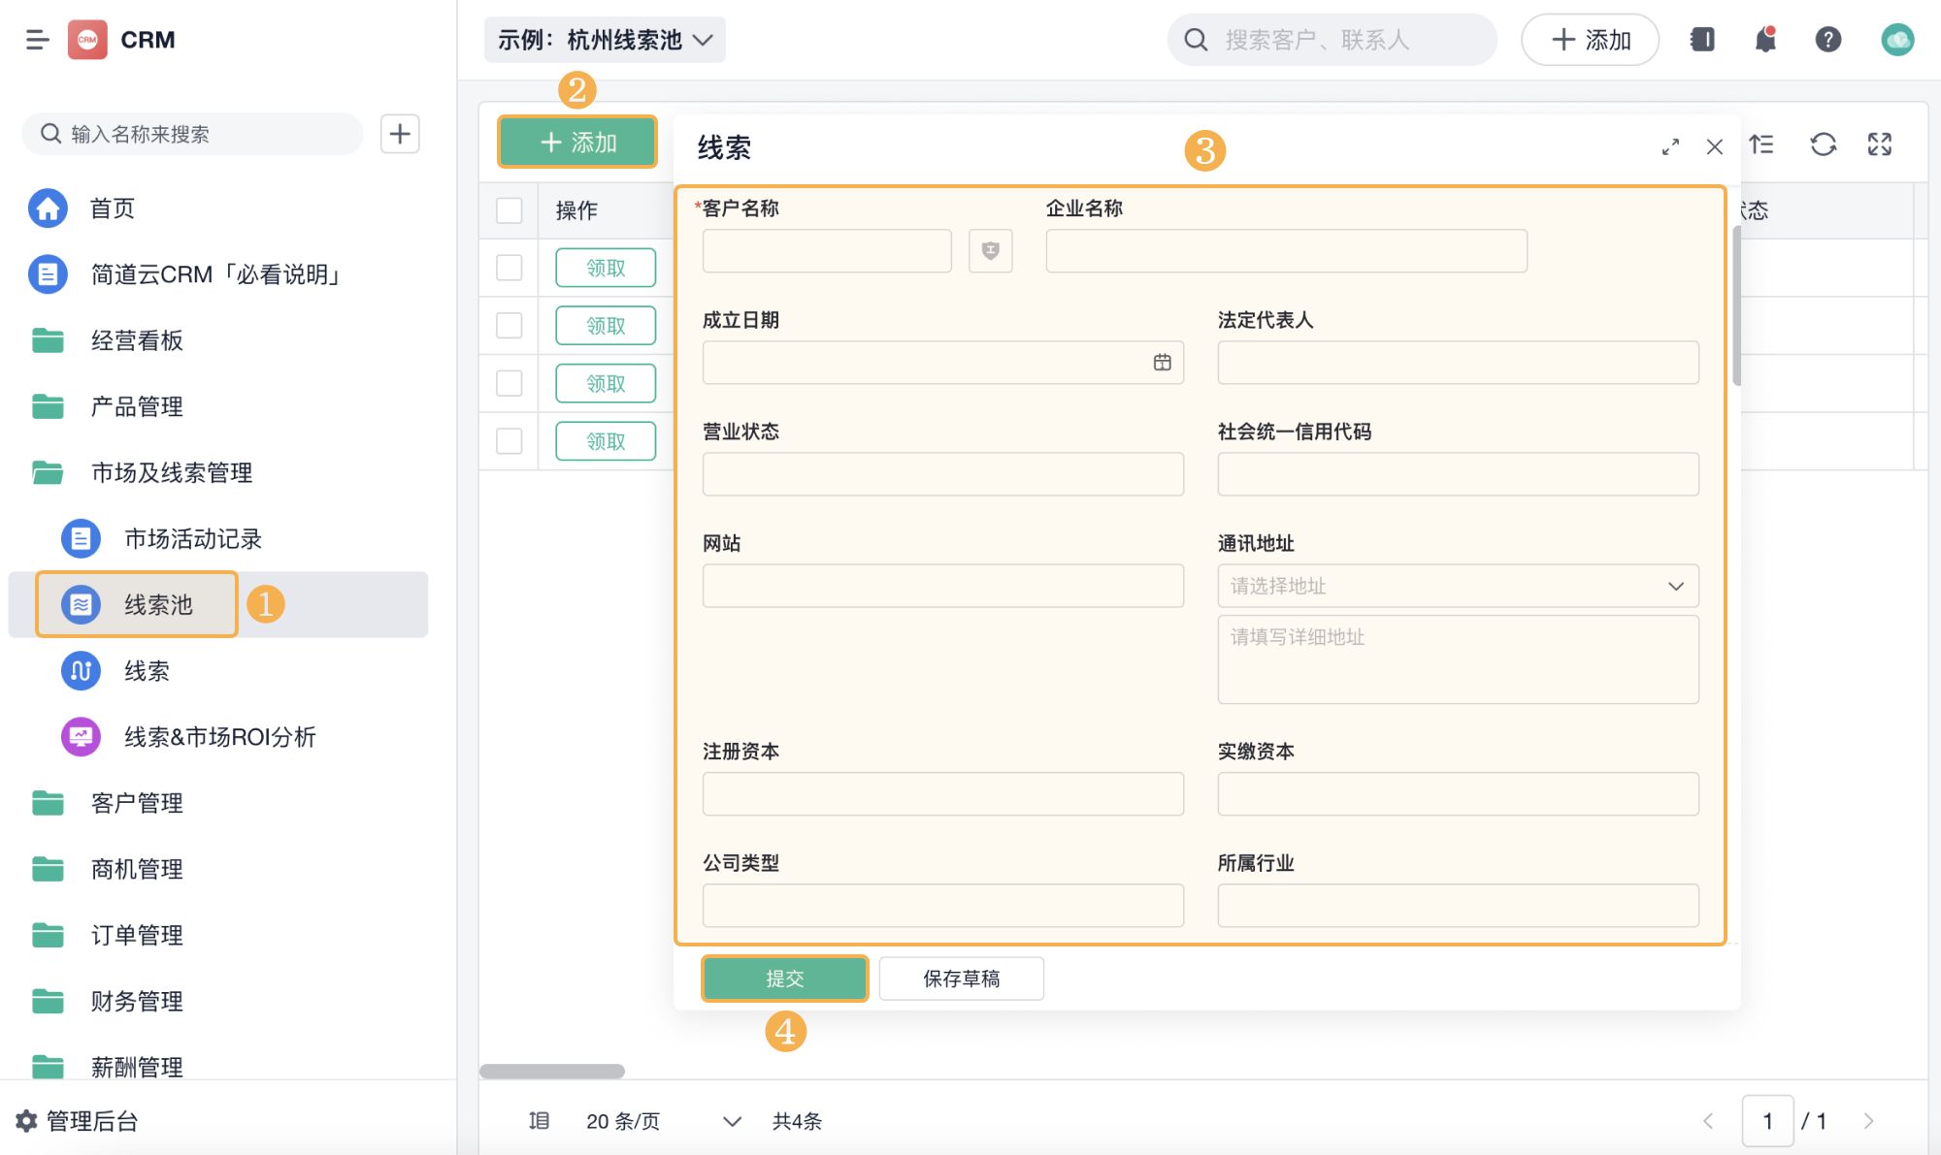
Task: Check the last row's checkbox
Action: point(509,441)
